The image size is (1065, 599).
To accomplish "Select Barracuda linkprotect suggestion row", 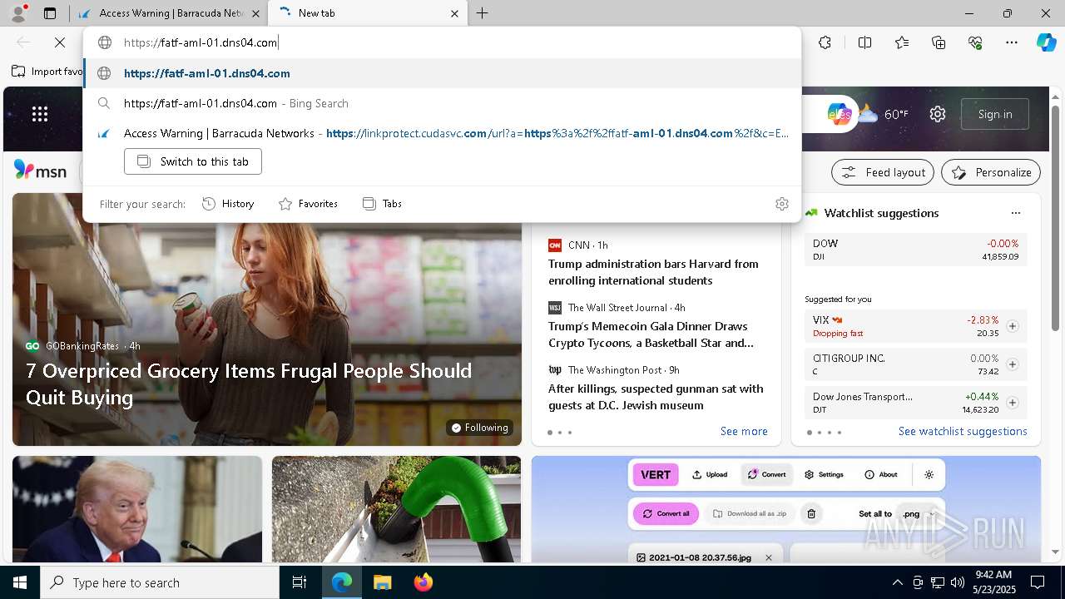I will tap(443, 133).
